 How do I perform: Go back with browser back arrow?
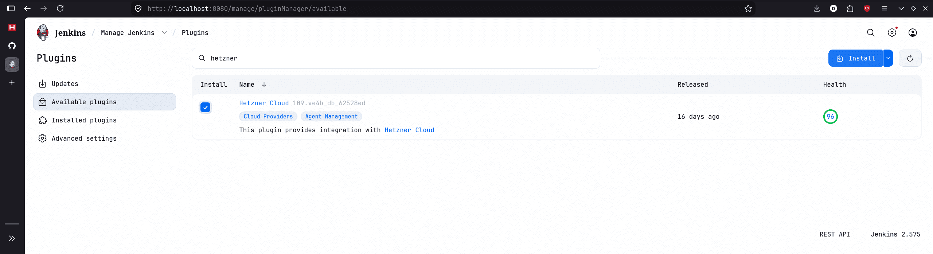[27, 8]
